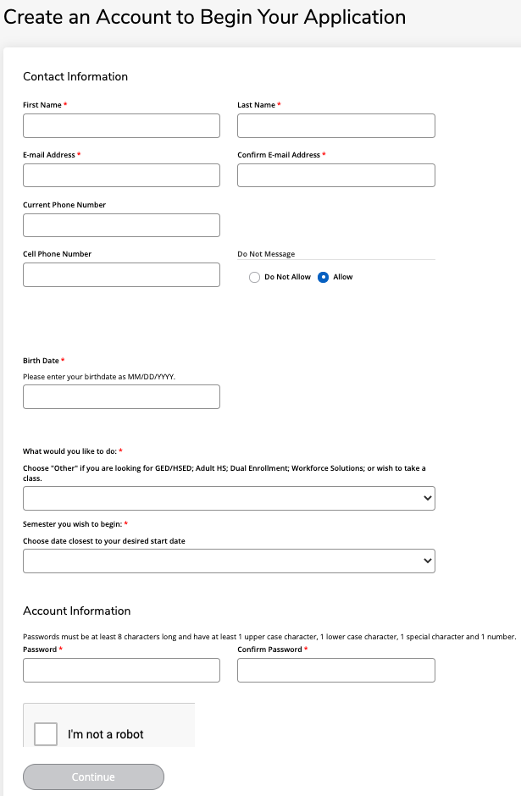Screen dimensions: 521x796
Task: Click the Cell Phone Number input
Action: (121, 274)
